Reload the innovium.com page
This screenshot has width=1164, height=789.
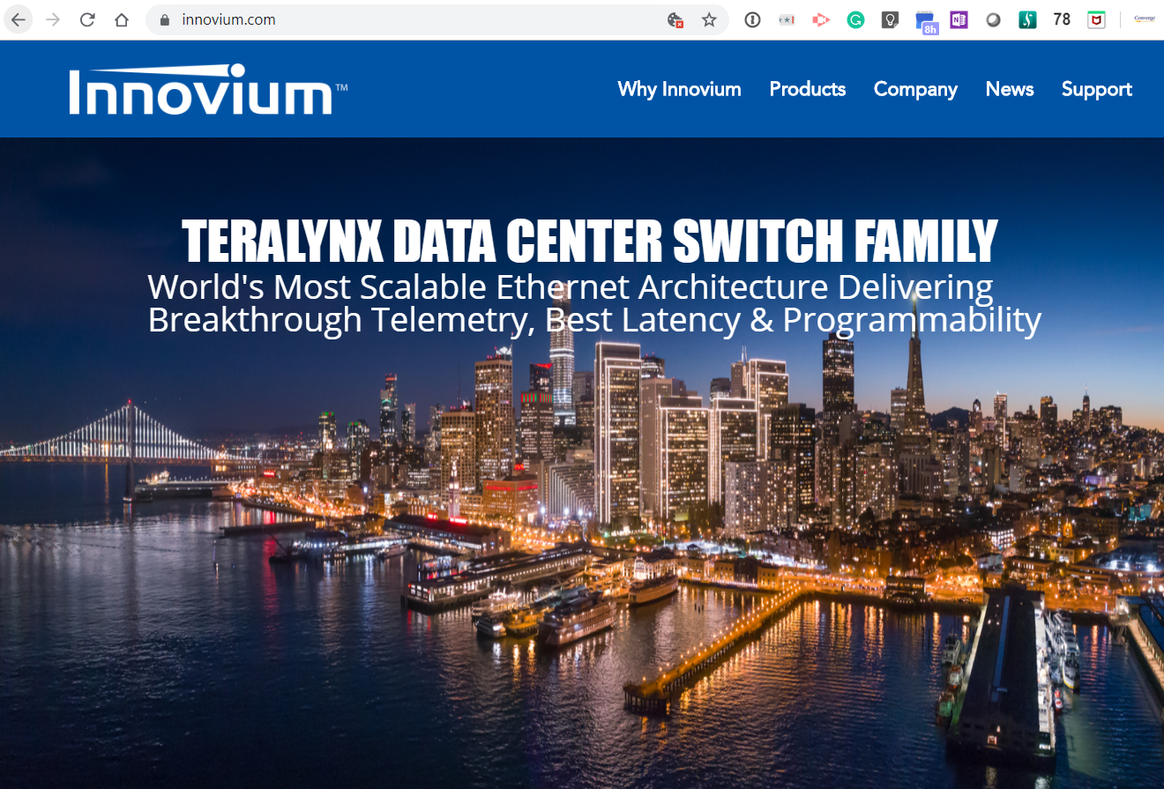[x=87, y=19]
